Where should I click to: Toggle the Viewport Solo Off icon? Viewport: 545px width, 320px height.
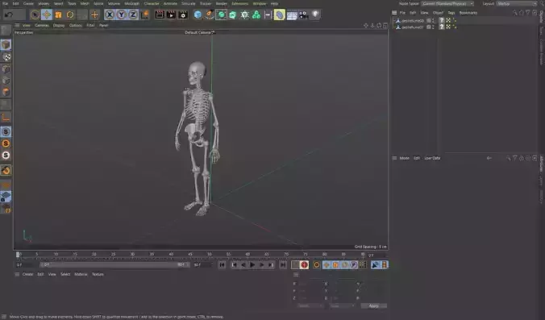[6, 131]
